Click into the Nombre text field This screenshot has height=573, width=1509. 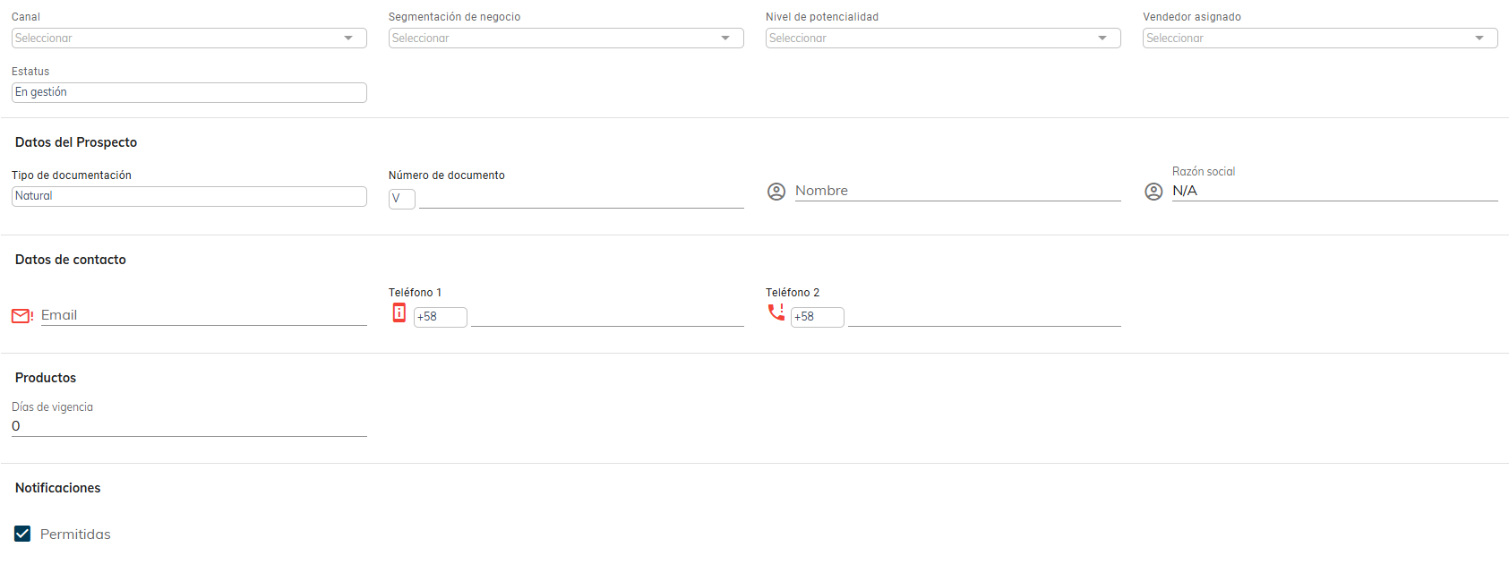coord(956,191)
